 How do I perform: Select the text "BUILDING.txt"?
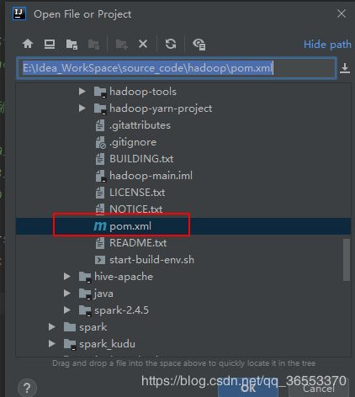141,159
